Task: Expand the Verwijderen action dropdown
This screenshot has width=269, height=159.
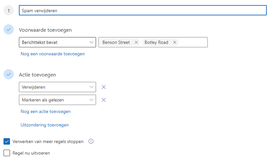Action: (x=57, y=87)
